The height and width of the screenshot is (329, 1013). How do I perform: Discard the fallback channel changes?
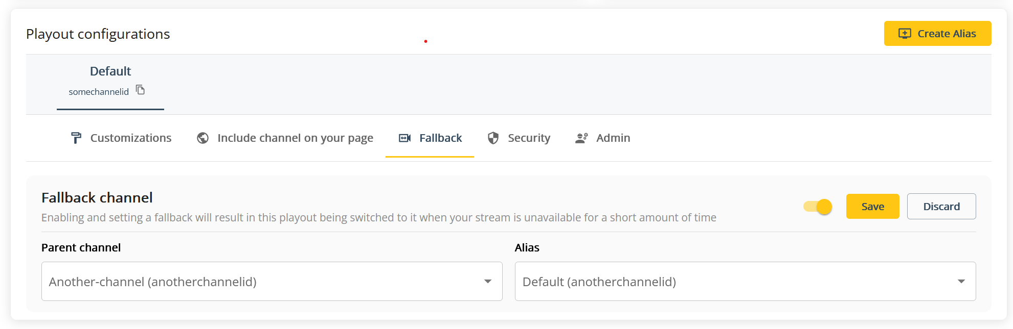pyautogui.click(x=941, y=207)
